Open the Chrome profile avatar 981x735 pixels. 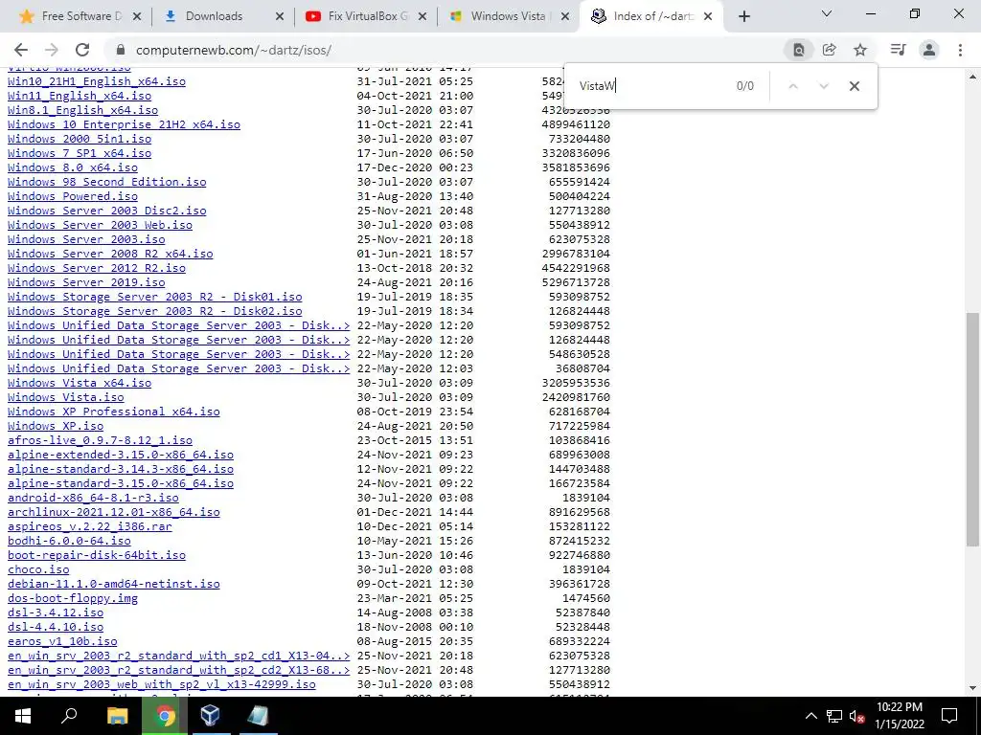coord(929,50)
